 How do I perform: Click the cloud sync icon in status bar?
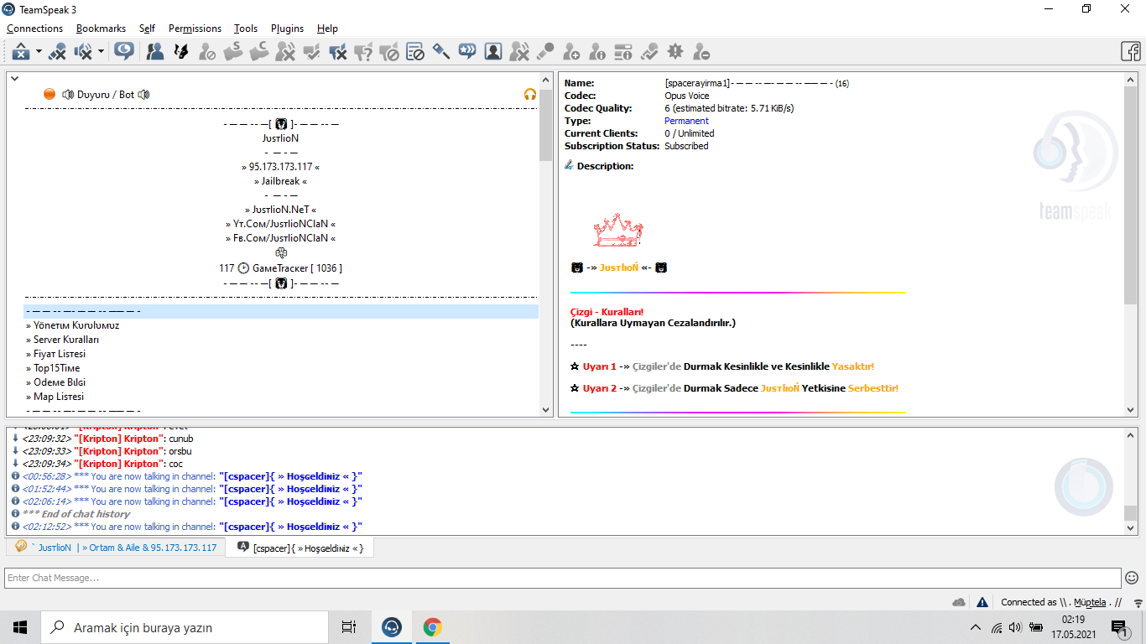coord(959,602)
